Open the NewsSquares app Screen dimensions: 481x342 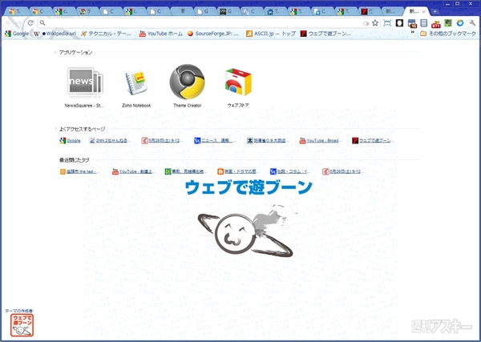85,87
